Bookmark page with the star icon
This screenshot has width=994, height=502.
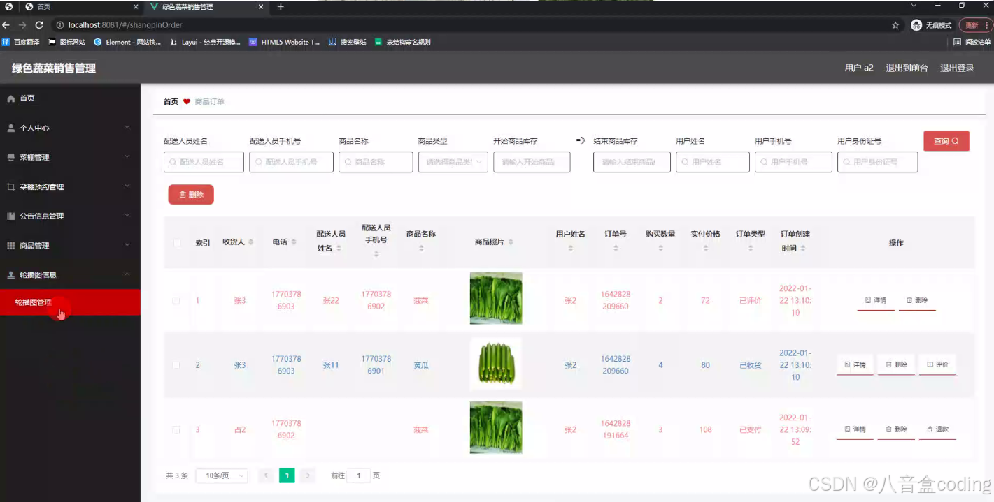[x=895, y=25]
